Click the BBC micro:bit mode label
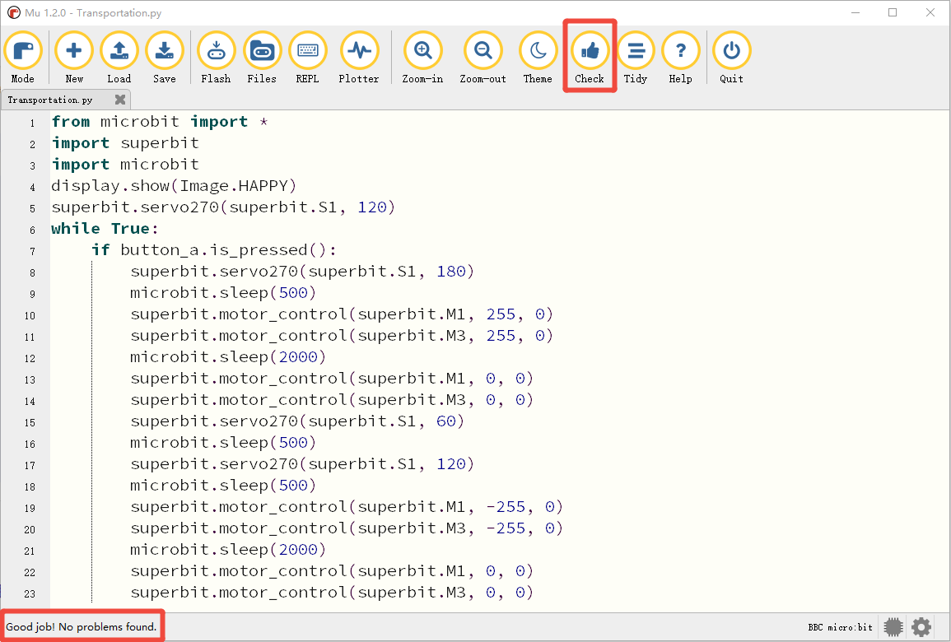951x642 pixels. [840, 627]
